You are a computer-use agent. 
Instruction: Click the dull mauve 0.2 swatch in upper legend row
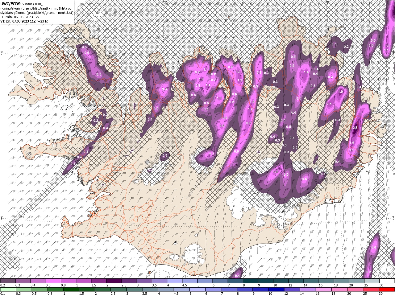8,281
